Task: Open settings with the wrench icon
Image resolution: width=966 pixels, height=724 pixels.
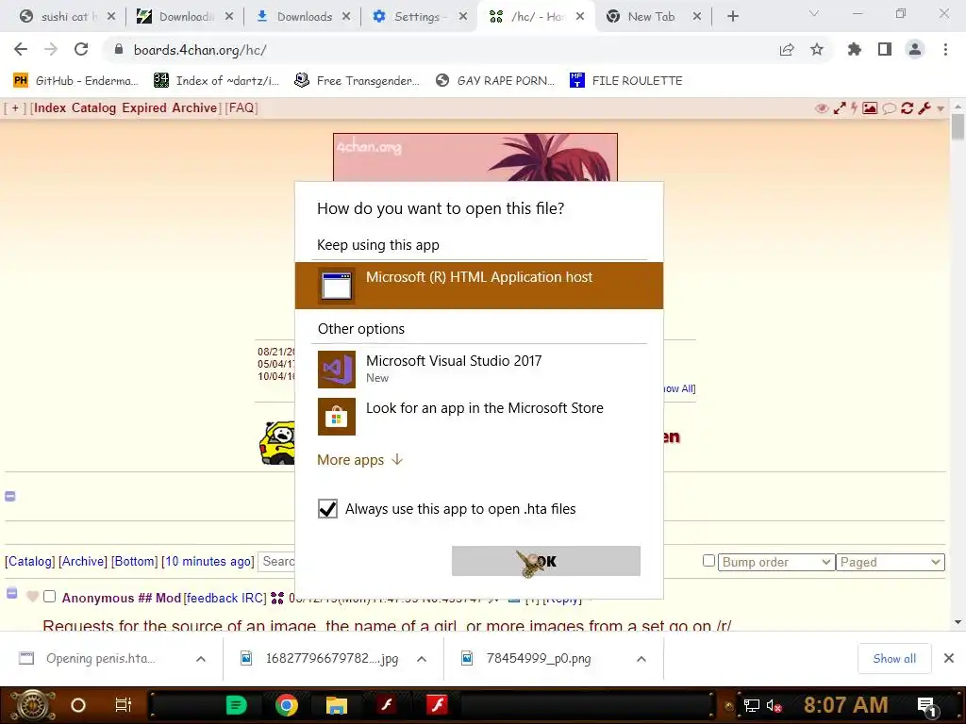Action: tap(924, 108)
